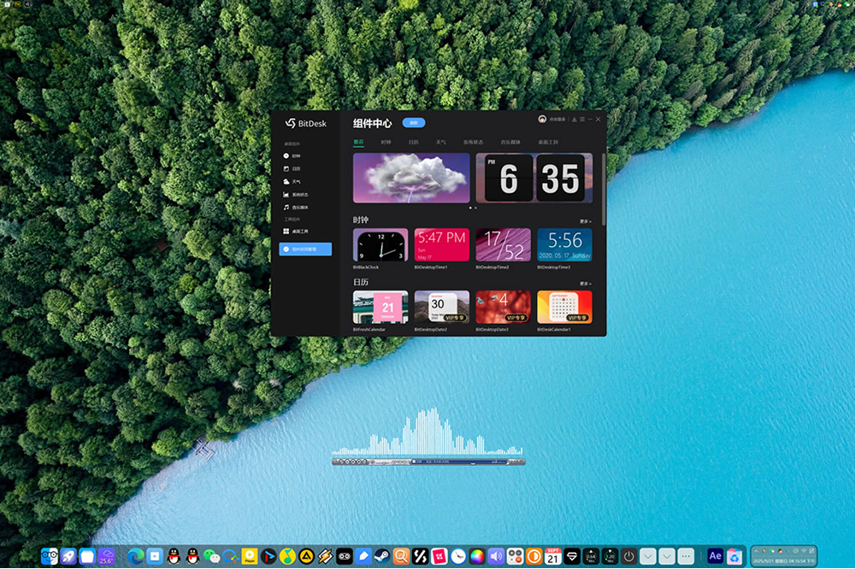Open WeChat from the dock

(x=211, y=556)
